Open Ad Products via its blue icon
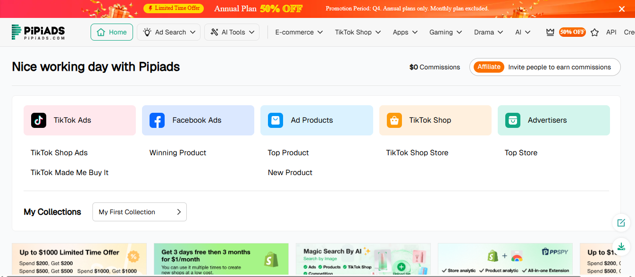This screenshot has width=635, height=277. click(x=276, y=120)
